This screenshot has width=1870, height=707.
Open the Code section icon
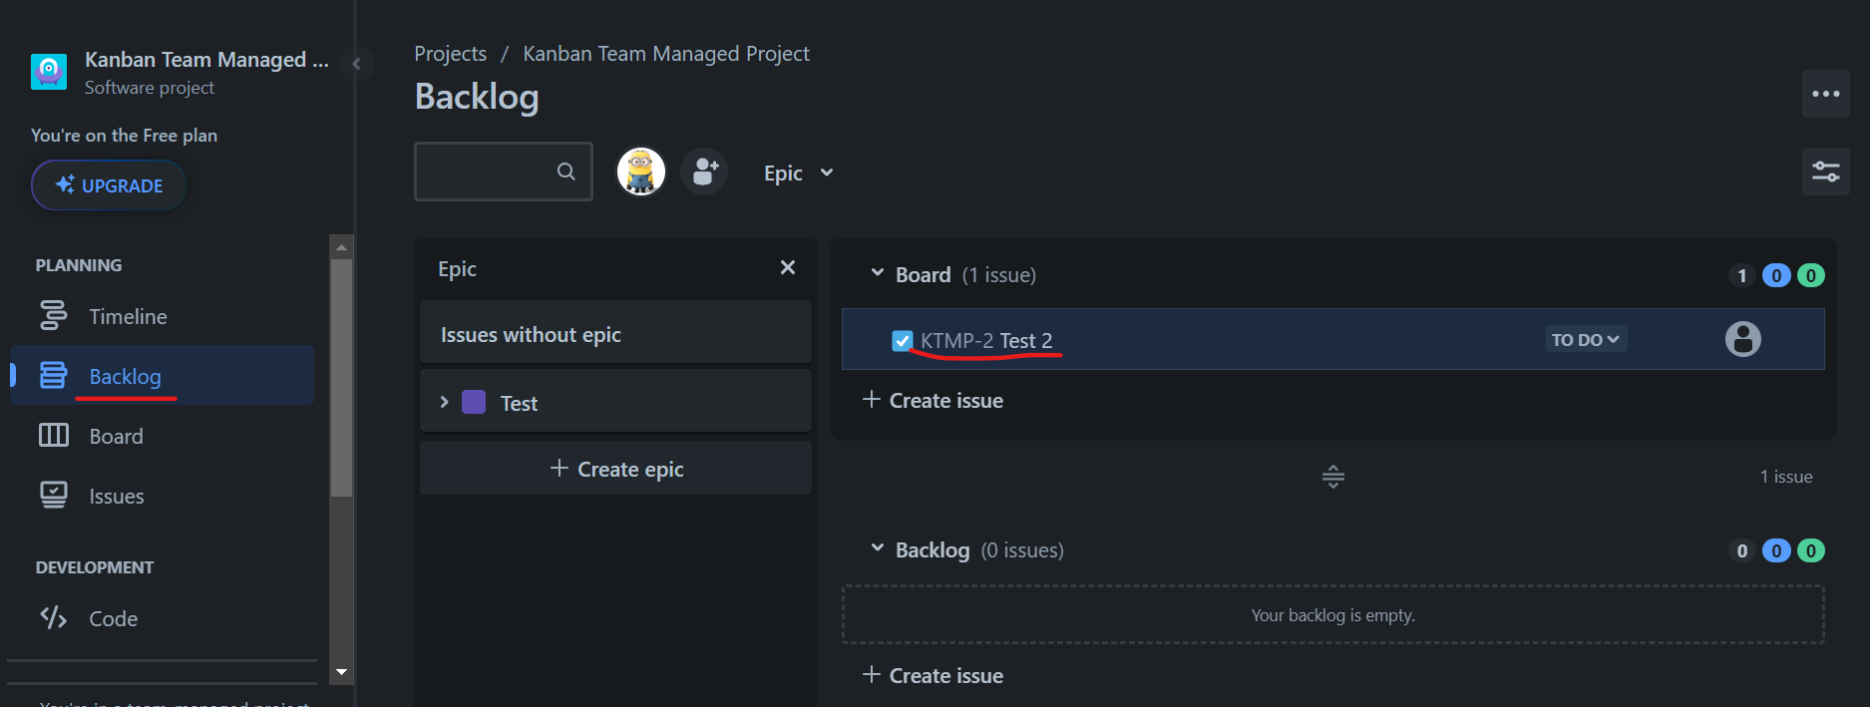(x=53, y=618)
